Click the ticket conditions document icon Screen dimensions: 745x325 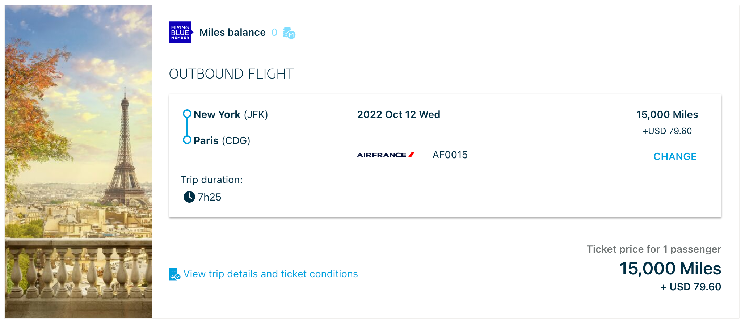(174, 274)
